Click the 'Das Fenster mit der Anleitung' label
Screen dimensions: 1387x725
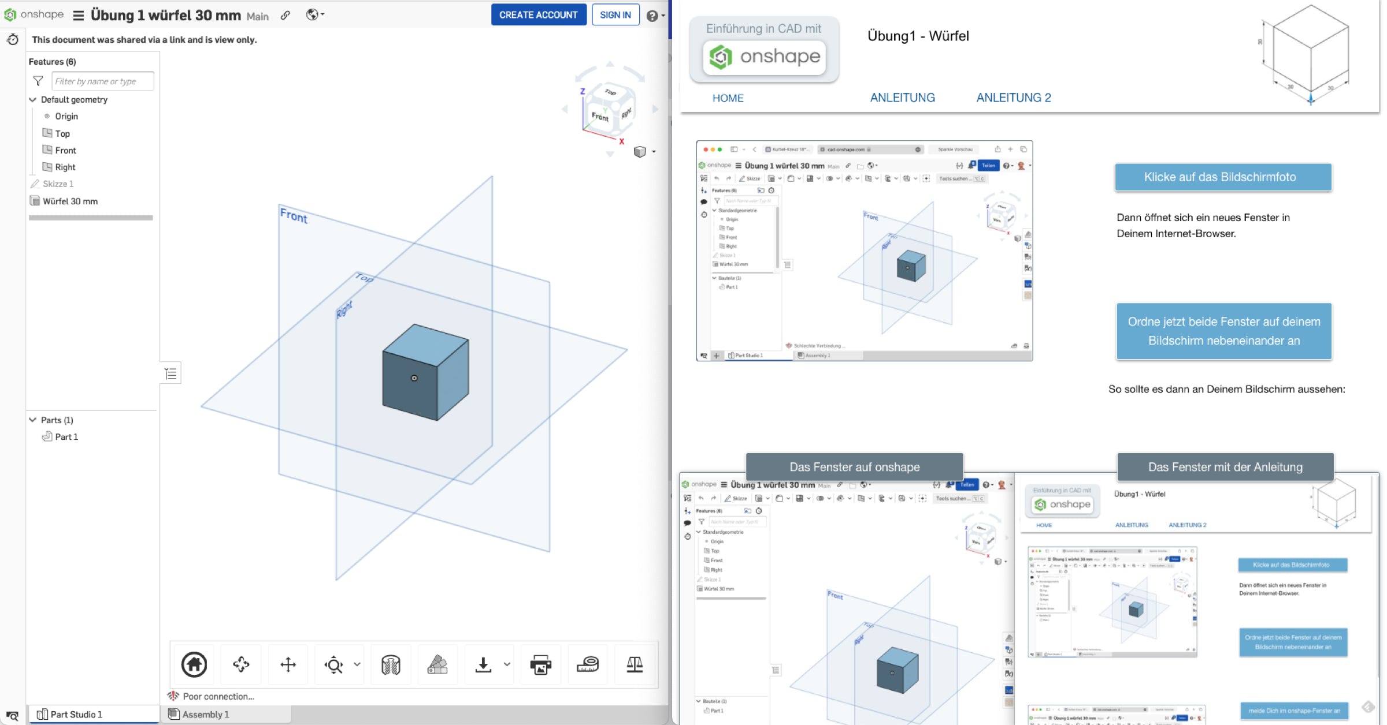[1225, 467]
